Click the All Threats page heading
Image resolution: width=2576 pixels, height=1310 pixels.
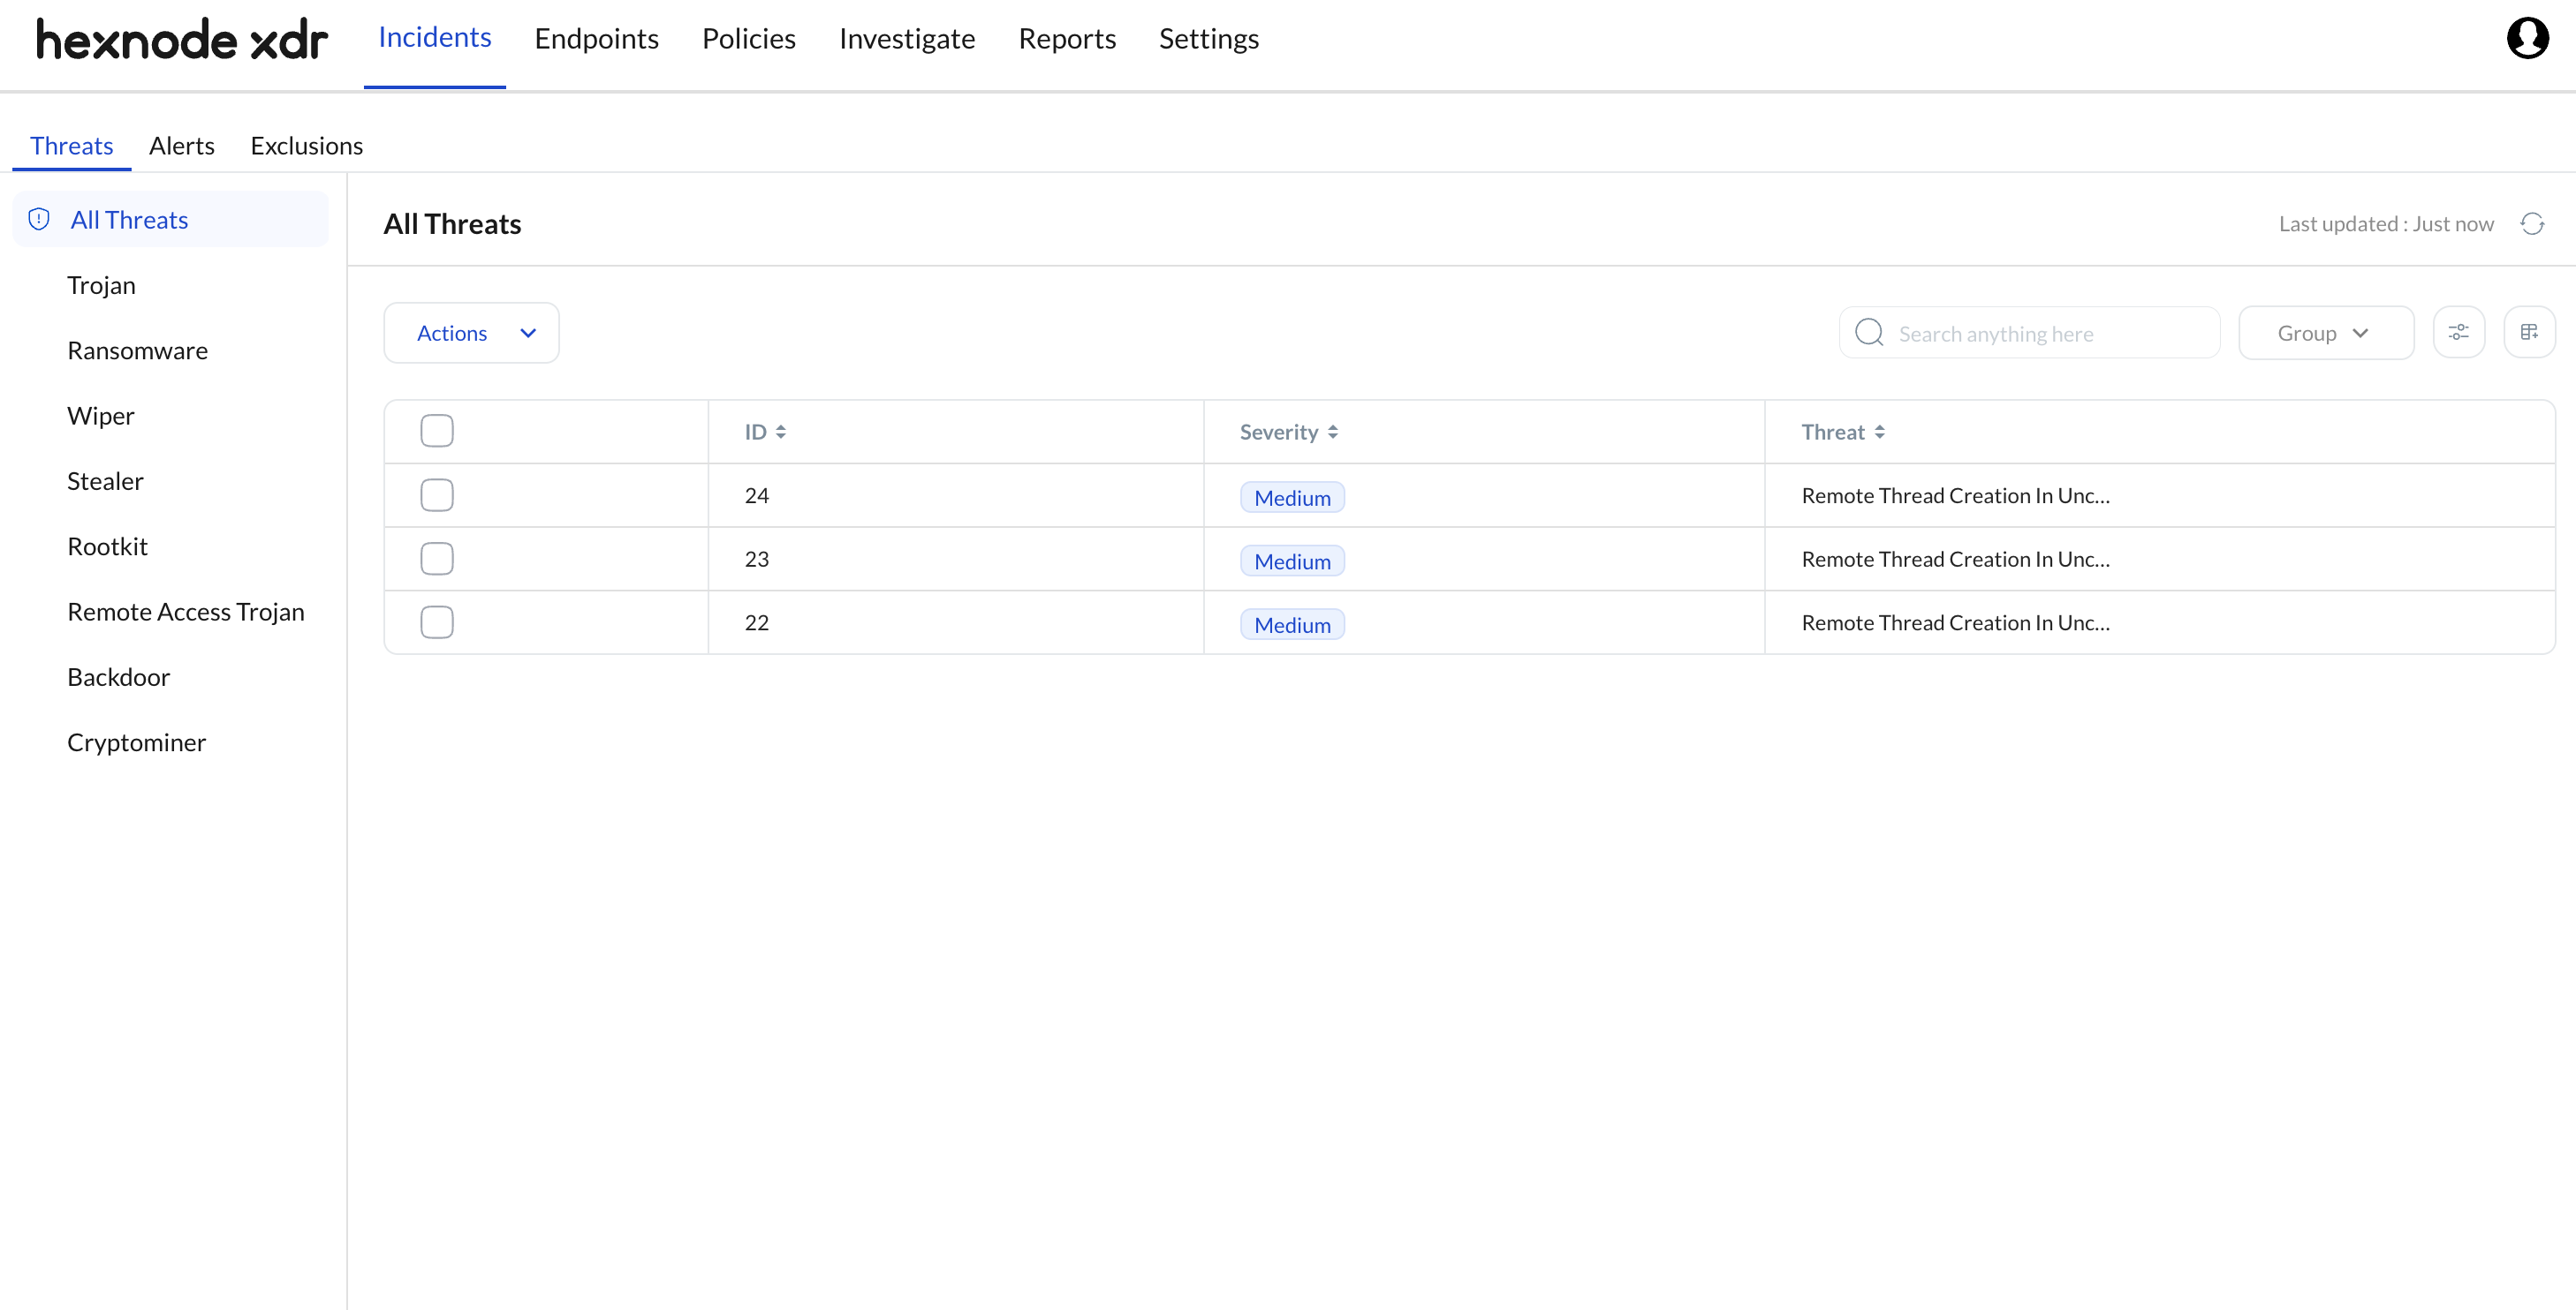(x=453, y=224)
